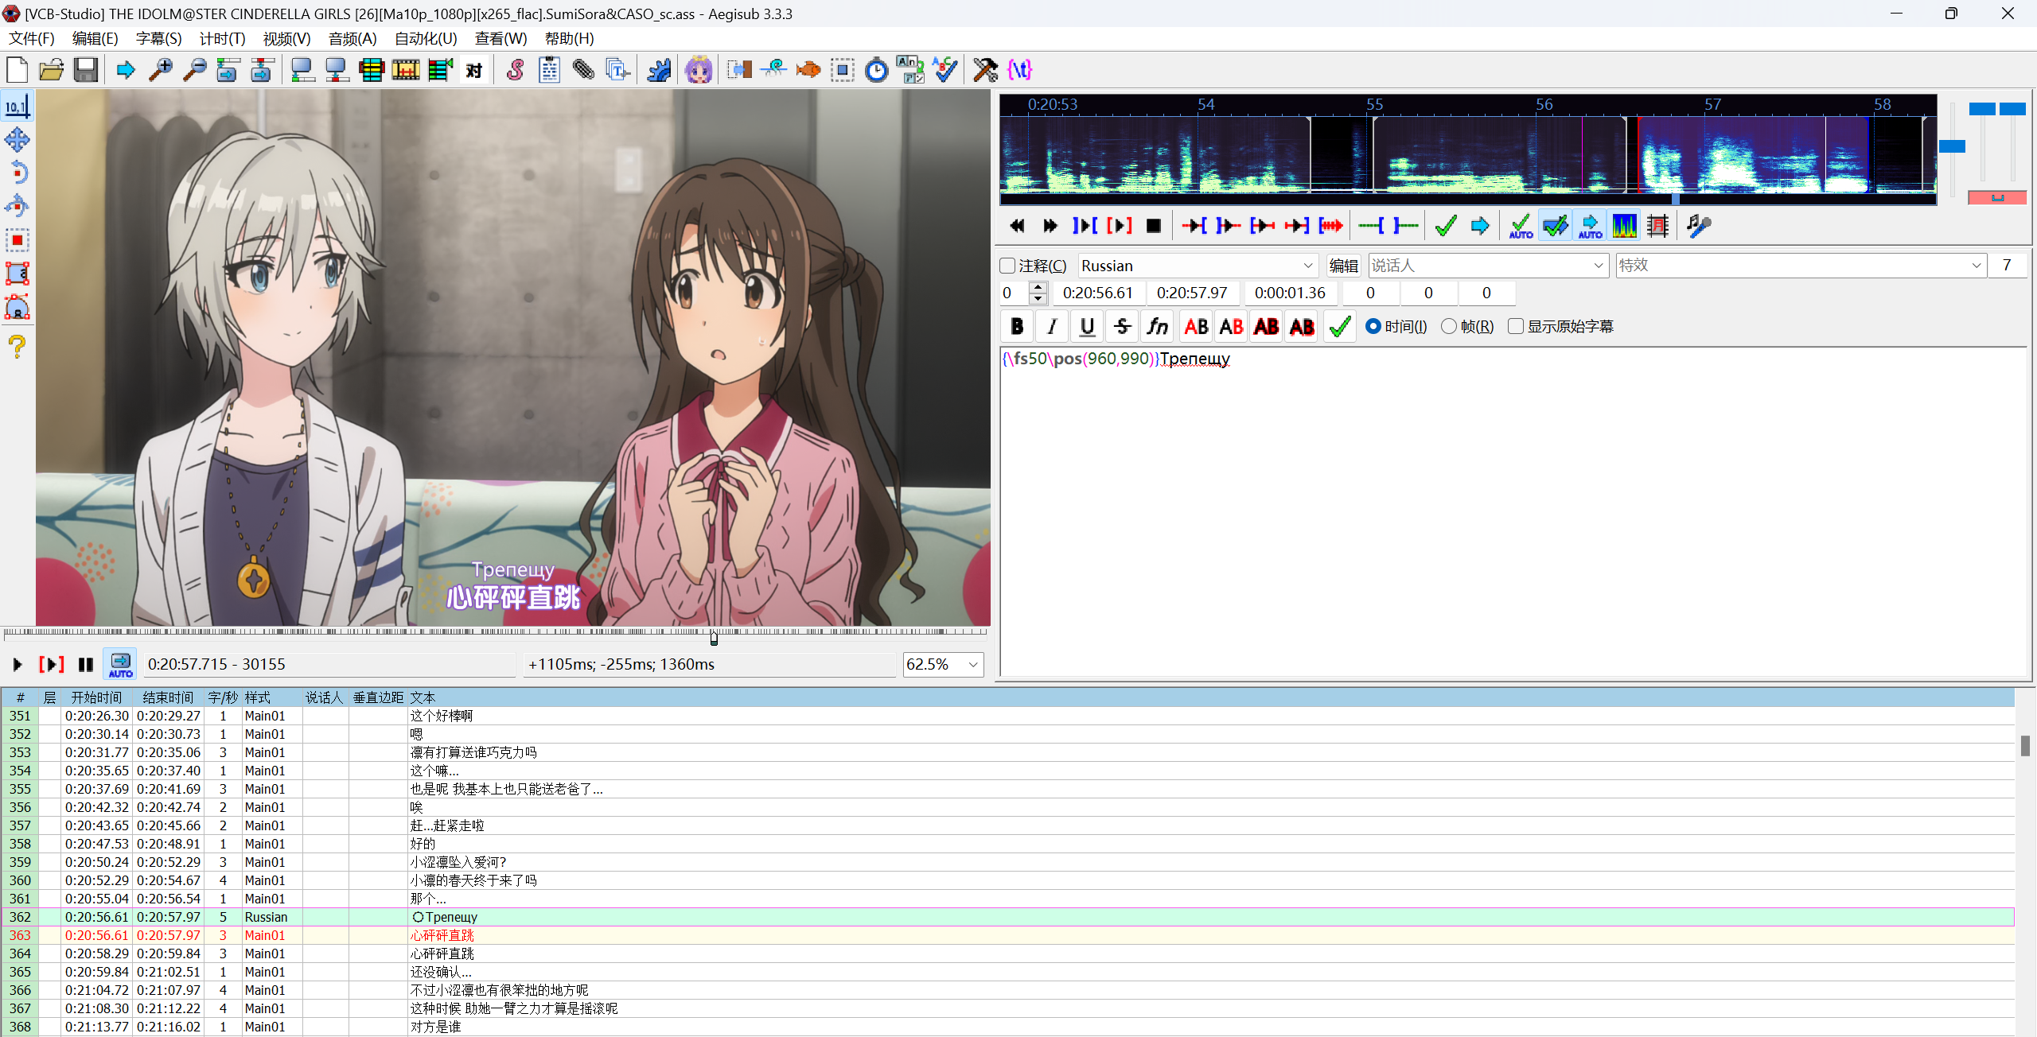Commit audio changes with green checkmark
The height and width of the screenshot is (1037, 2037).
tap(1445, 226)
